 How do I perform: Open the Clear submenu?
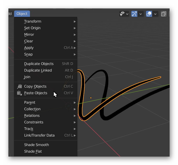[46, 41]
